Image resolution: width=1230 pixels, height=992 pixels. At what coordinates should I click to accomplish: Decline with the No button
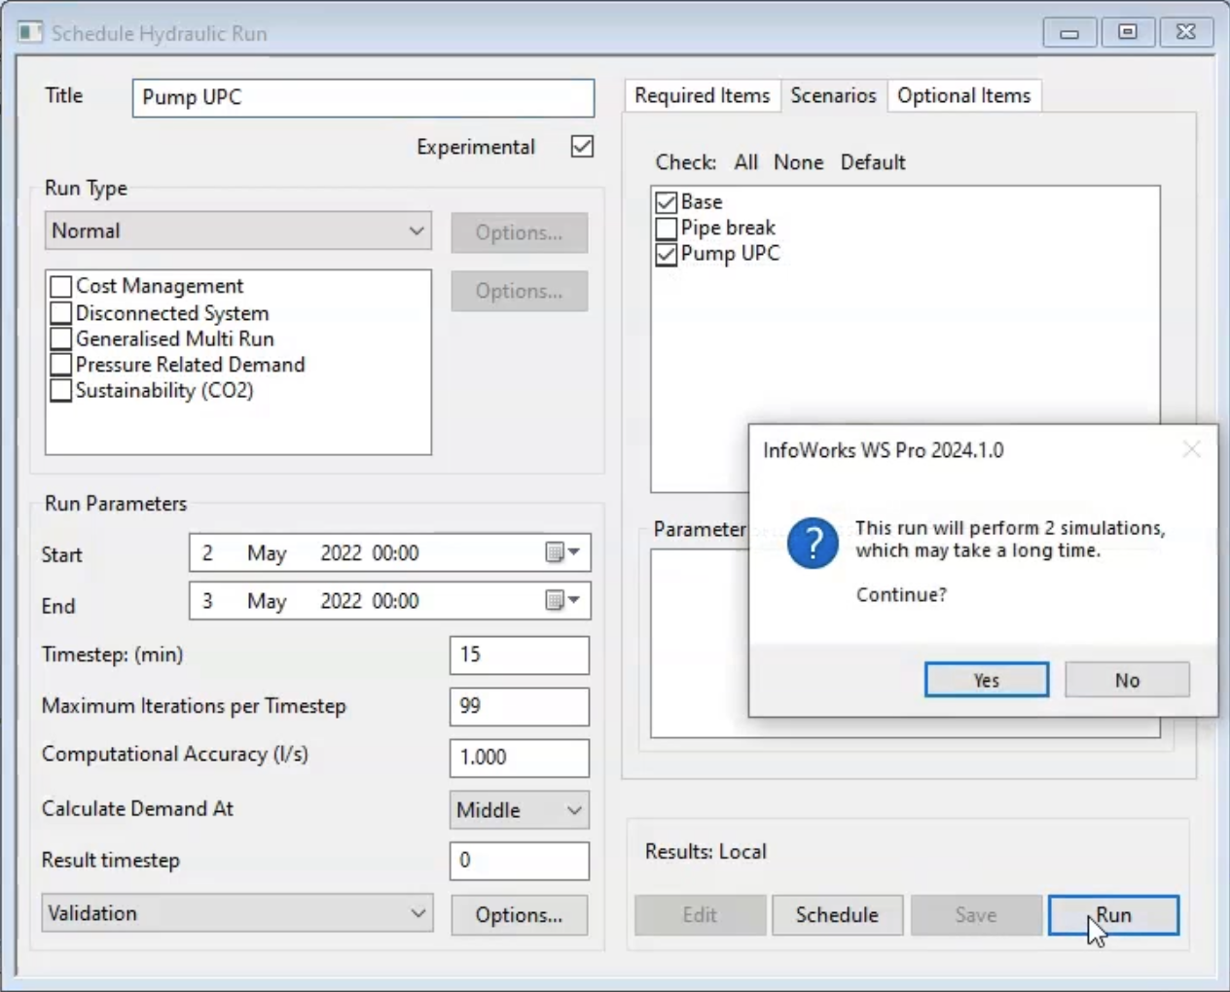click(x=1127, y=680)
